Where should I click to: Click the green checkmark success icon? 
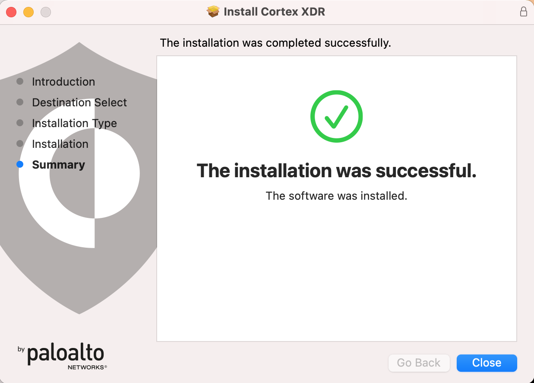coord(336,116)
